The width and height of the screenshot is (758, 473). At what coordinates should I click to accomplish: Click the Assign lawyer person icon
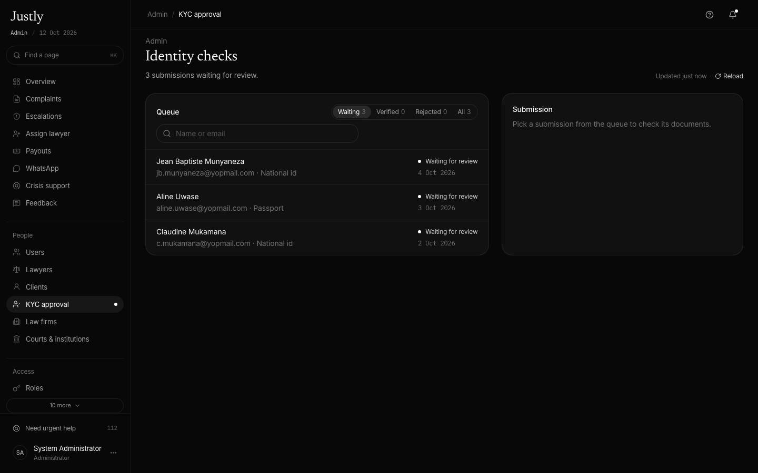16,133
